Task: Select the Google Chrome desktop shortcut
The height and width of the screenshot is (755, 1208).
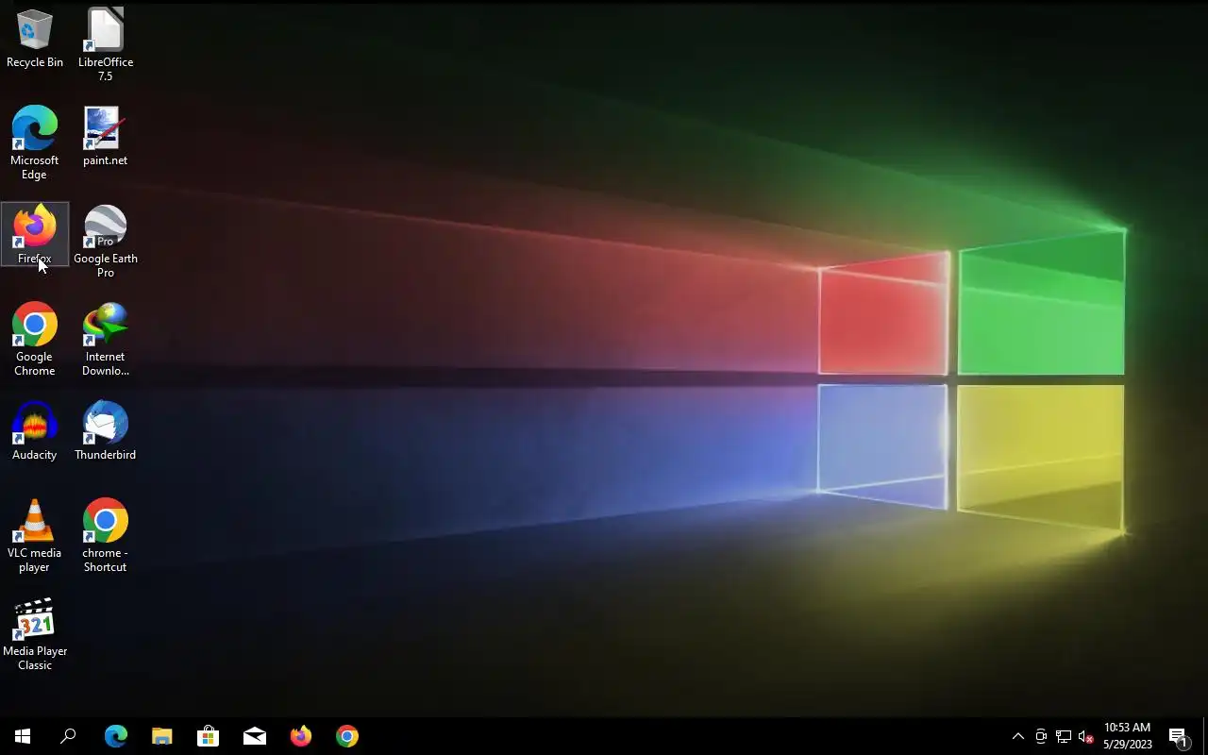Action: (x=35, y=339)
